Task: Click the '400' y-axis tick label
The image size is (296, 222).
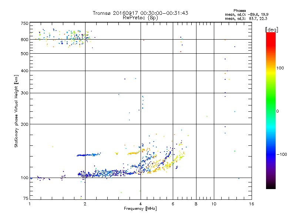Action: pos(24,71)
